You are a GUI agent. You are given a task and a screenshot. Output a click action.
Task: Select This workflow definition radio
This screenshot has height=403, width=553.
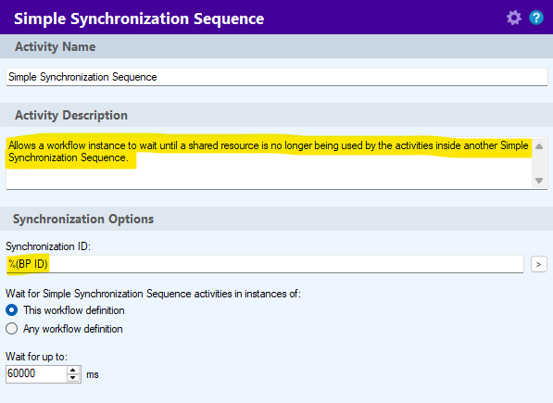12,310
